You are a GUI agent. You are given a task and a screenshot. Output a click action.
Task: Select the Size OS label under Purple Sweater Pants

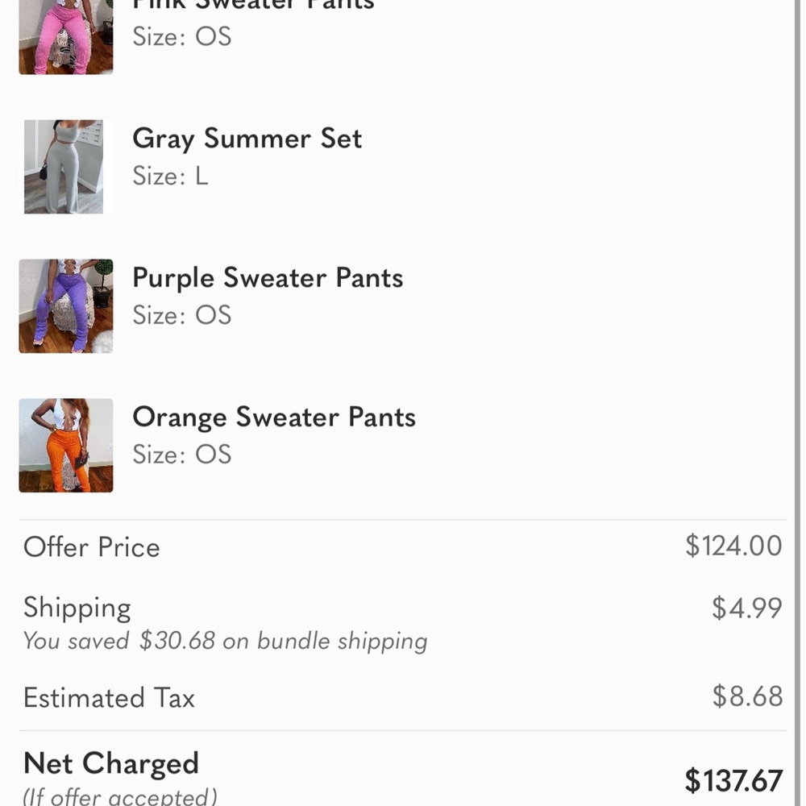181,315
